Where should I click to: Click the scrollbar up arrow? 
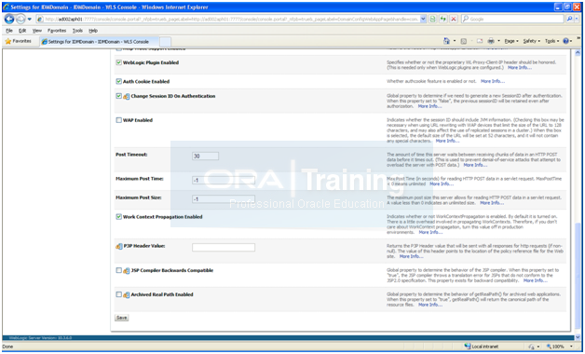(x=578, y=52)
